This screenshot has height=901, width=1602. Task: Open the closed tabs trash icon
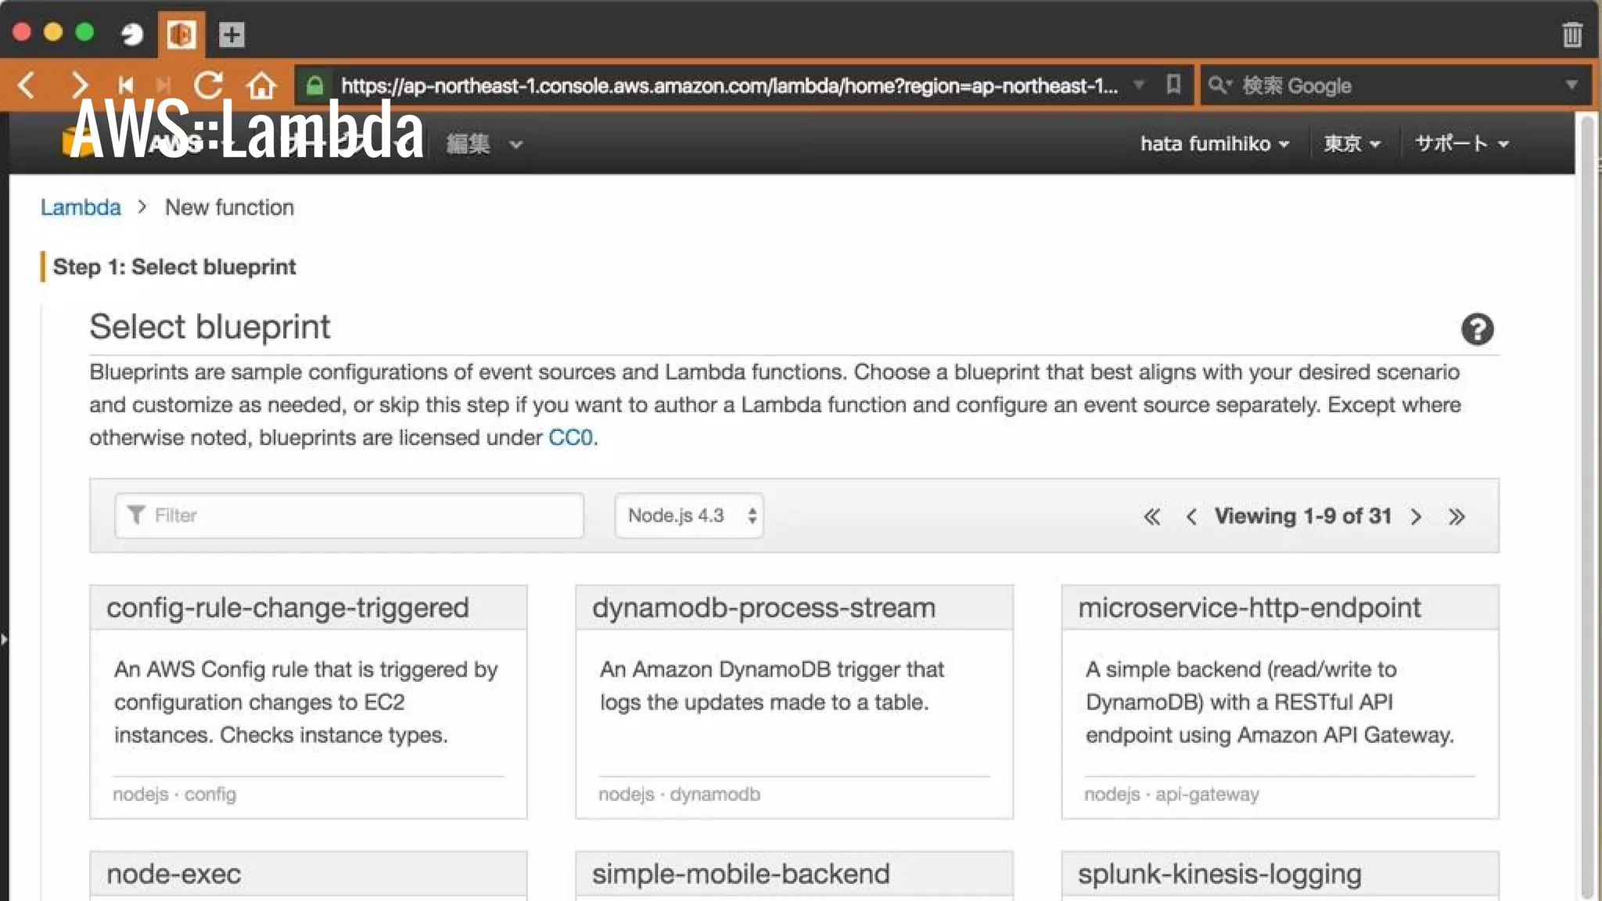(1571, 34)
